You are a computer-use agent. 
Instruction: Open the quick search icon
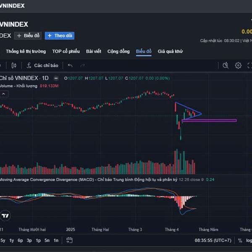coord(226,66)
